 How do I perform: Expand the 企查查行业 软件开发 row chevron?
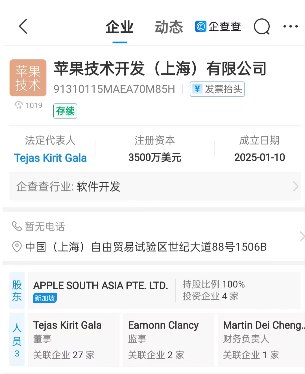click(x=295, y=186)
